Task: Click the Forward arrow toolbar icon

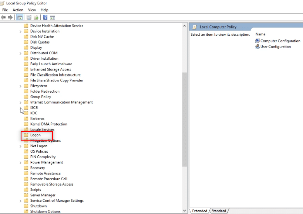Action: (x=10, y=18)
